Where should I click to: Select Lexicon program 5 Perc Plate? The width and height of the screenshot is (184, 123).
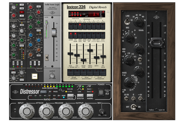coord(89,26)
